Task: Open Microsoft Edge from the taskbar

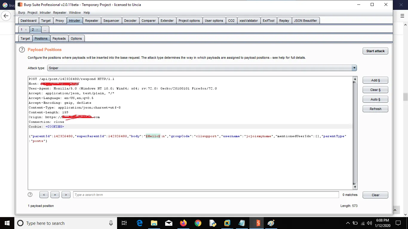Action: [x=139, y=223]
